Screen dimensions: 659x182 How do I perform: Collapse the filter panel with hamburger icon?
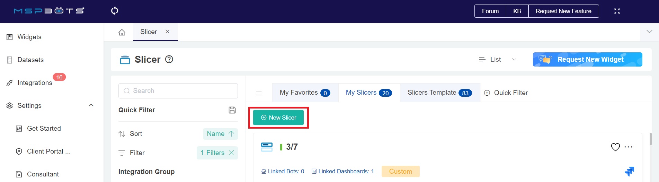(259, 93)
